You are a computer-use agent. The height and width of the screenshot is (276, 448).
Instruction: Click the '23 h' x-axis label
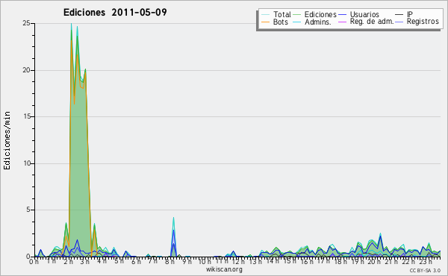point(426,261)
